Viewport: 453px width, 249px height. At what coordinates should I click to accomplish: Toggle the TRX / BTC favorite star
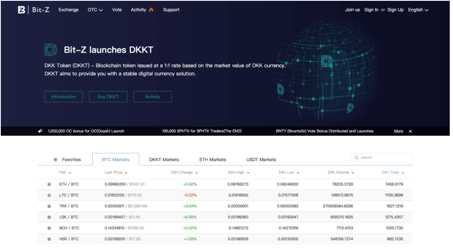[x=49, y=206]
